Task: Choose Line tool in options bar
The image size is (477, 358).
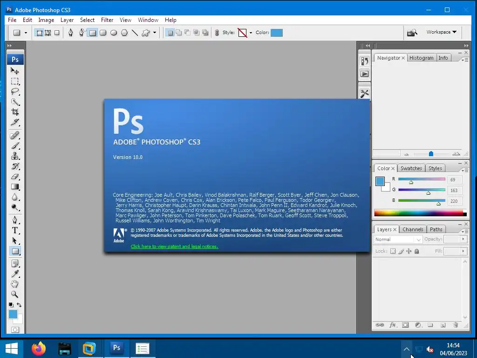Action: [135, 33]
